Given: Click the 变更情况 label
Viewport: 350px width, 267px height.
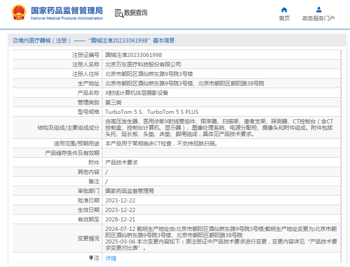Looking at the screenshot, I should 88,239.
